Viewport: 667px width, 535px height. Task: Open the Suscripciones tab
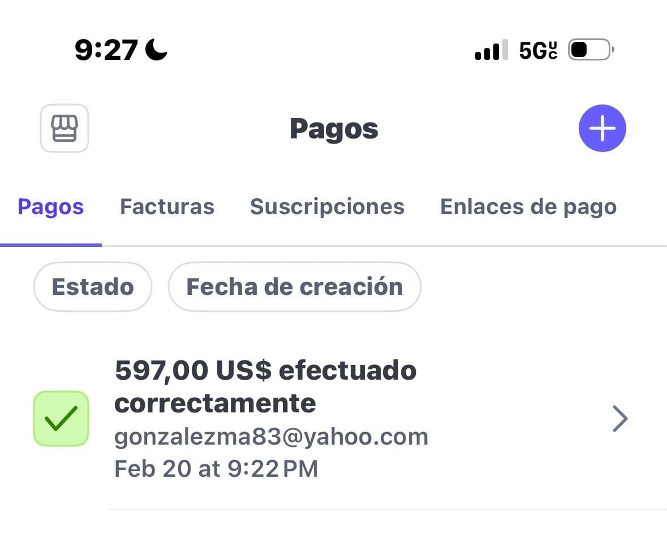pyautogui.click(x=327, y=207)
